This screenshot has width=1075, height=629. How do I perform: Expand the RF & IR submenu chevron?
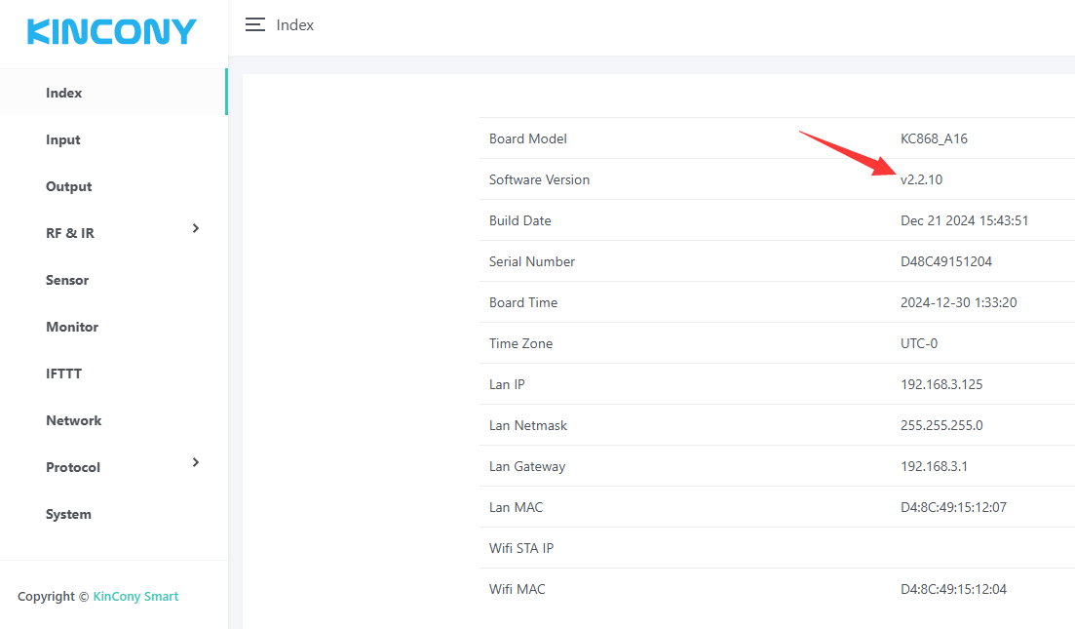coord(196,228)
